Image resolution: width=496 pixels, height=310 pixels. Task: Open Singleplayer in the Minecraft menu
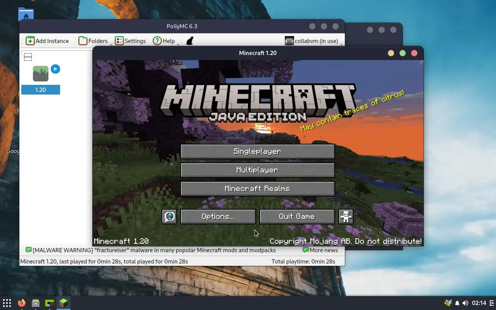coord(258,152)
